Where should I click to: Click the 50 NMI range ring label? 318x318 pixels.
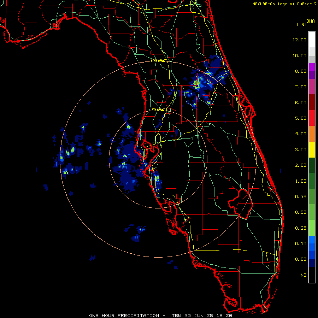point(158,110)
